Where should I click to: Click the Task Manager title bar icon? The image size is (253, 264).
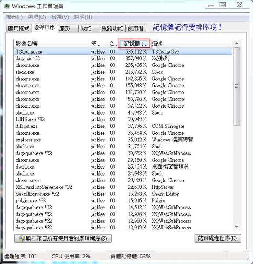(7, 6)
